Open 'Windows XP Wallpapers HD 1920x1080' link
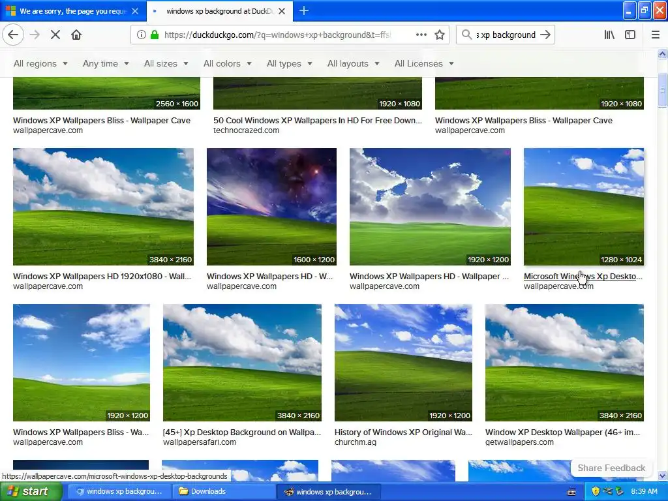The height and width of the screenshot is (501, 668). pyautogui.click(x=102, y=276)
